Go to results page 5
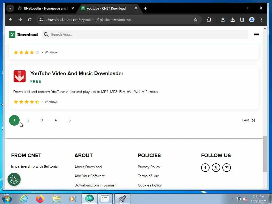272x204 pixels. [69, 120]
